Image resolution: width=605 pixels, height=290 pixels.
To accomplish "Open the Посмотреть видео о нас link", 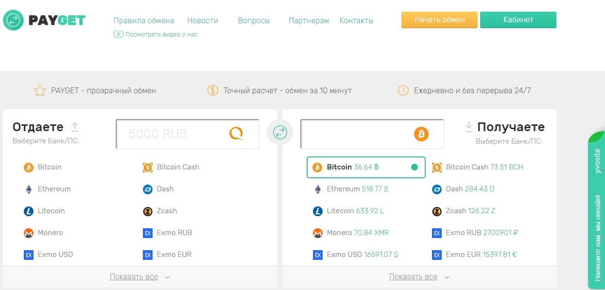I will [161, 34].
